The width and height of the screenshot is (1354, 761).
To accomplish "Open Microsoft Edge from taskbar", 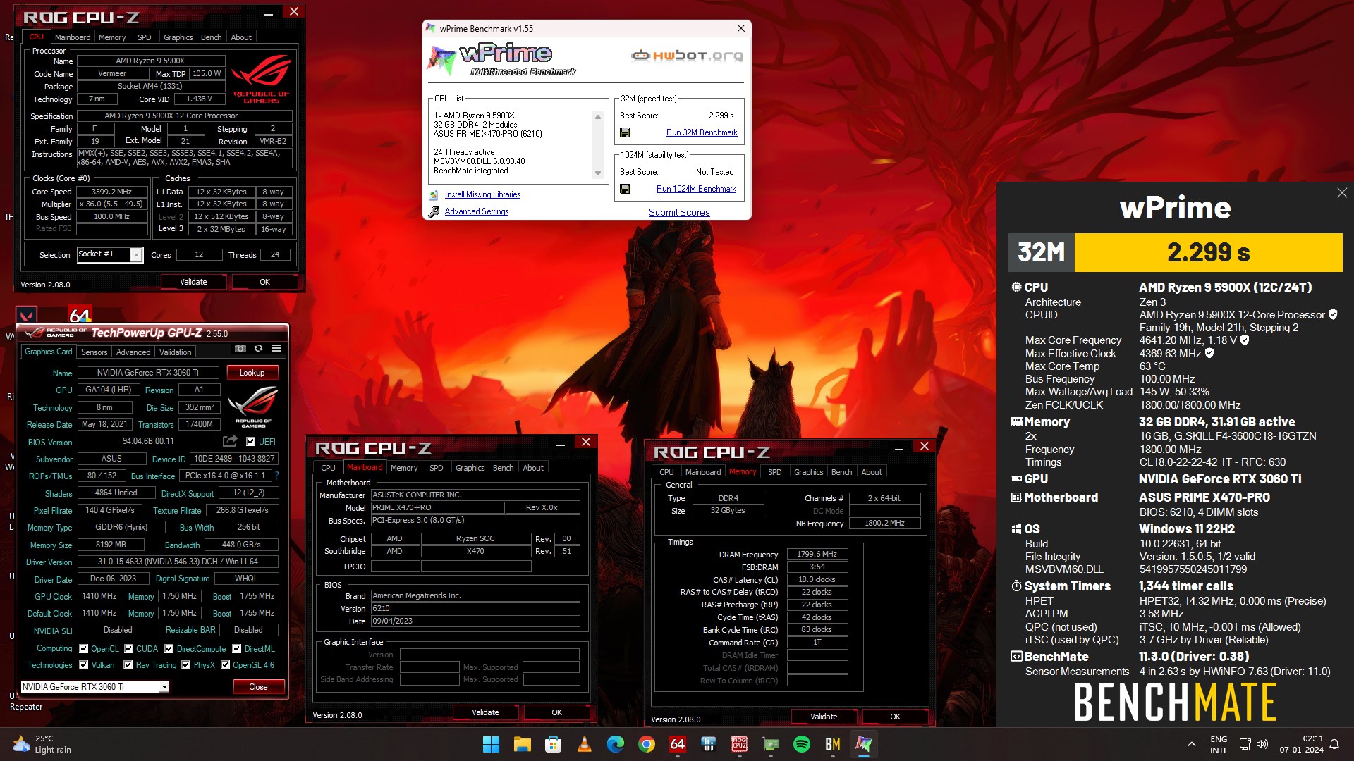I will coord(615,744).
